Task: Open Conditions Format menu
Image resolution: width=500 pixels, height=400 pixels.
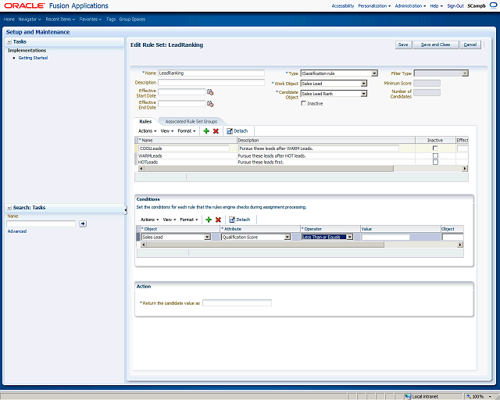Action: point(189,220)
